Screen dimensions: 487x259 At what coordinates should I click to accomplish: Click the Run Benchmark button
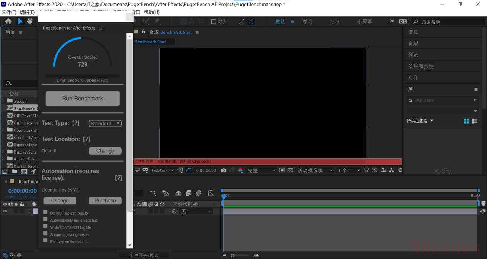tap(83, 99)
